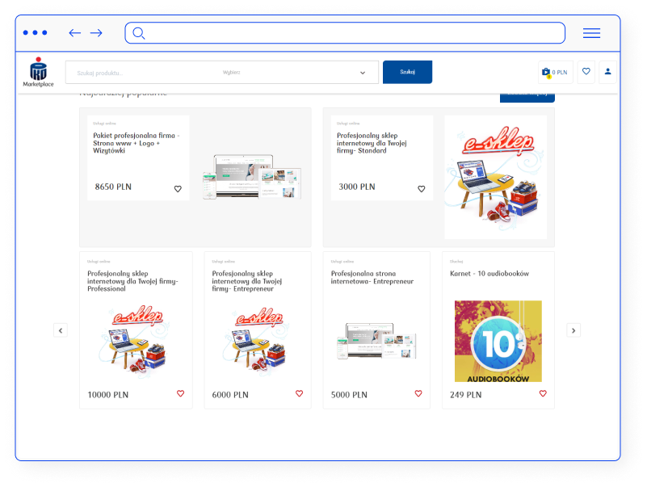The width and height of the screenshot is (647, 487).
Task: Open the user account profile icon
Action: [x=608, y=72]
